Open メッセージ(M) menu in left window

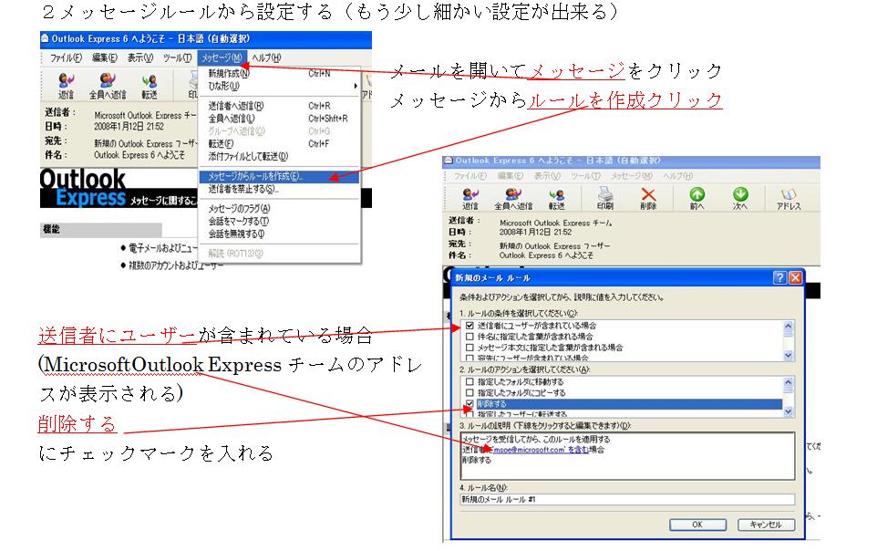pos(222,57)
